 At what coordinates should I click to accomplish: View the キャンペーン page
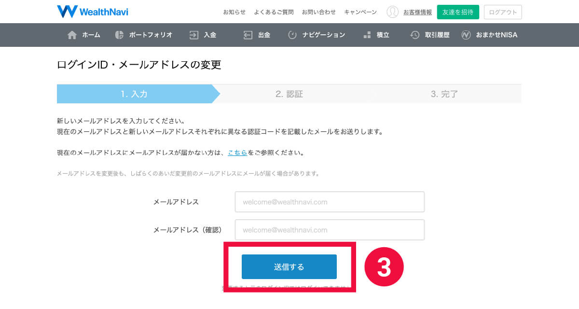click(x=360, y=12)
